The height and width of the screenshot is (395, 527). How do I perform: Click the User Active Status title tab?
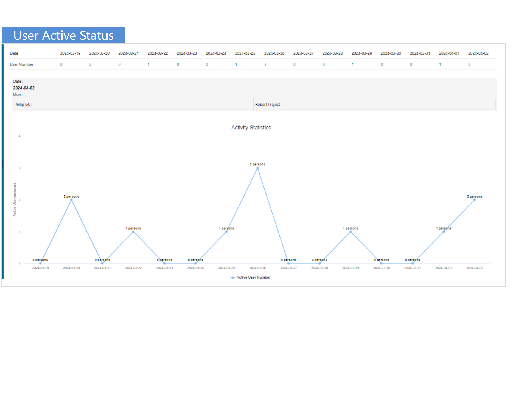pyautogui.click(x=63, y=36)
